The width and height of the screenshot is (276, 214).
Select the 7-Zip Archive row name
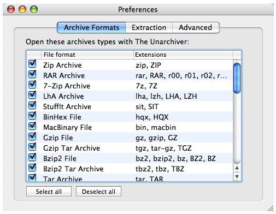click(67, 86)
